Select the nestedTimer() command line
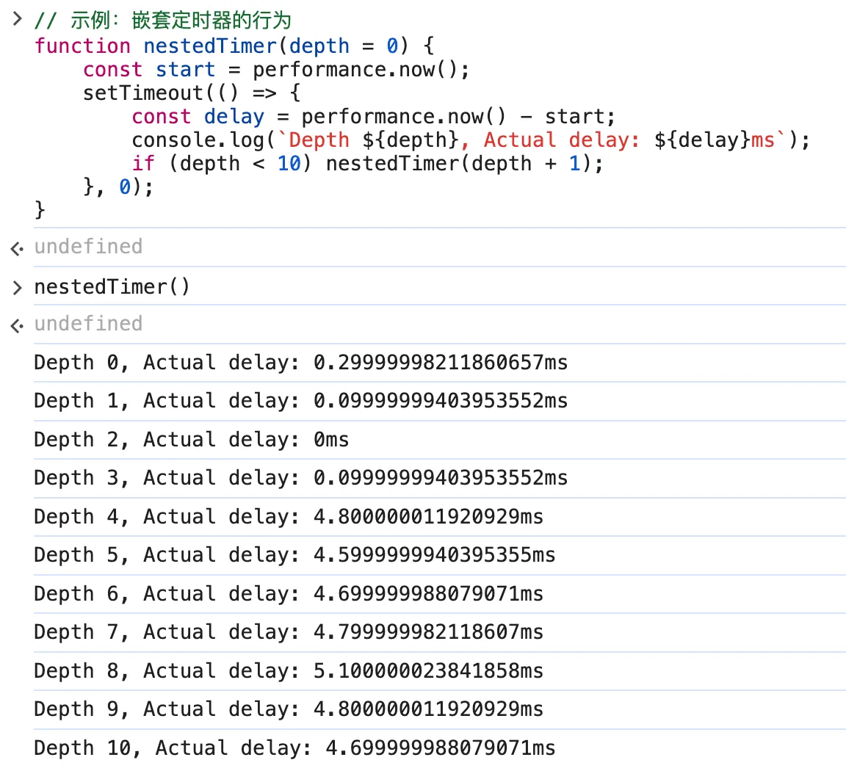846x771 pixels. [112, 287]
